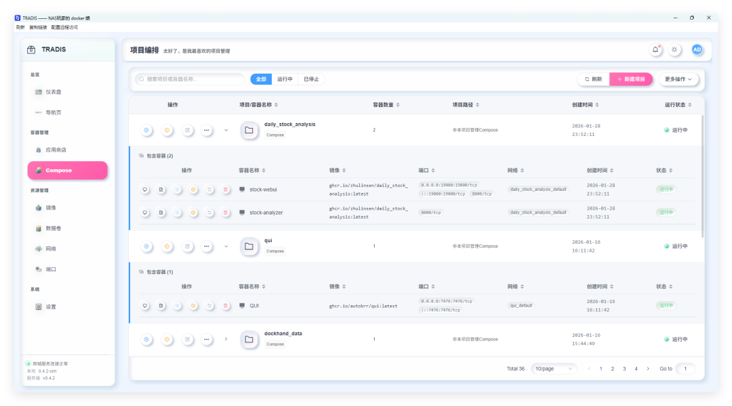Click the 0.0.0.0:7476:7476/tcp port tag
732x406 pixels.
point(446,302)
